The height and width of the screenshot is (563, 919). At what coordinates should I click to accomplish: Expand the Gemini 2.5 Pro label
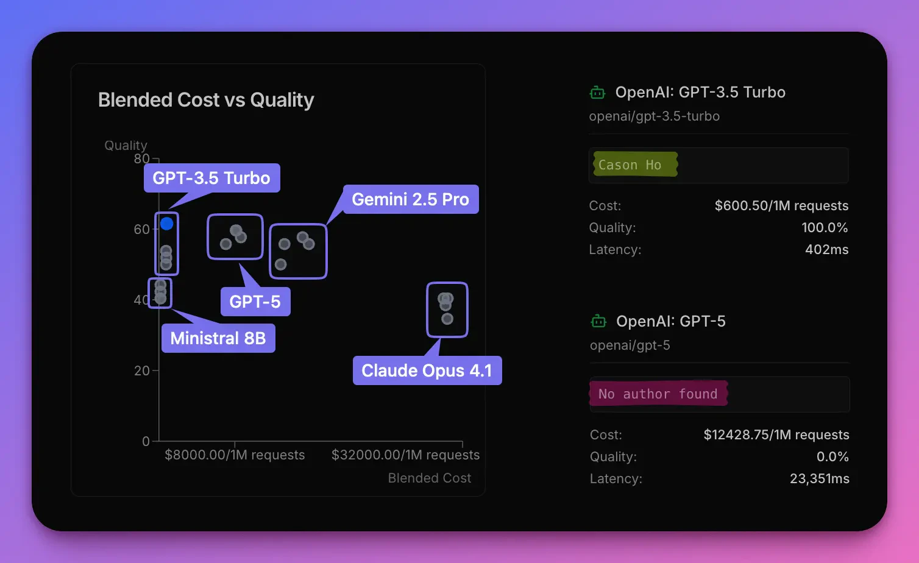pyautogui.click(x=410, y=199)
